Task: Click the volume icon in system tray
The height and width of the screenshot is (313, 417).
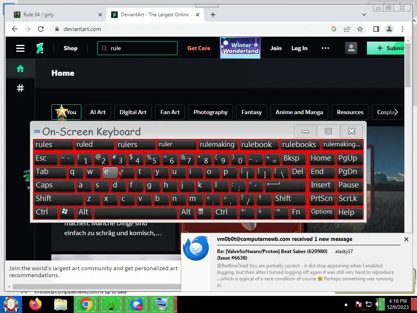Action: [x=378, y=304]
